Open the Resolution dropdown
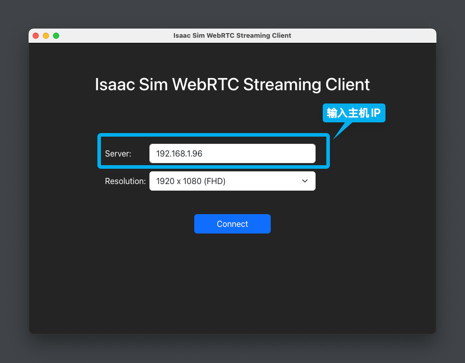The image size is (465, 363). coord(232,181)
